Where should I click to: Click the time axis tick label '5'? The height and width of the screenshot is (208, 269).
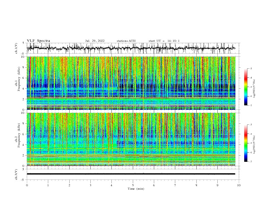pyautogui.click(x=133, y=185)
